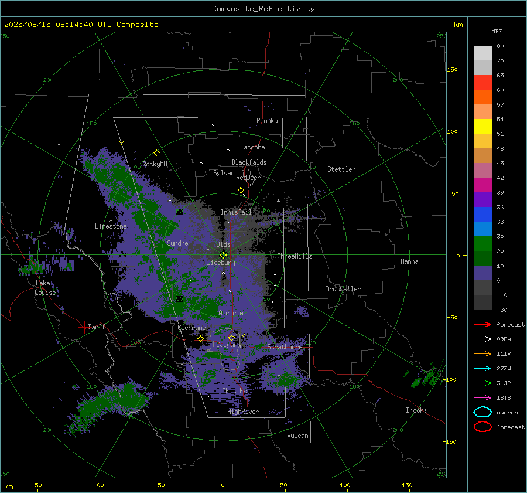
Task: Click the Vulcan city label
Action: (297, 436)
